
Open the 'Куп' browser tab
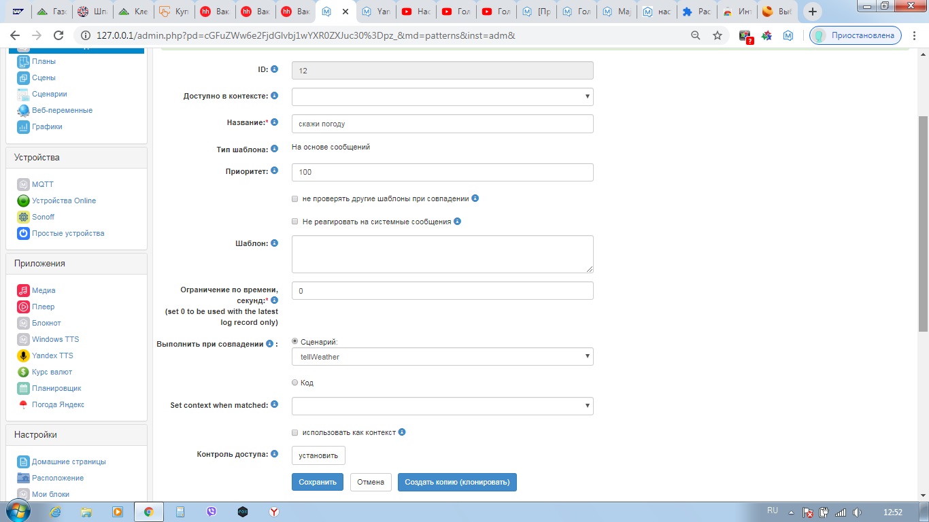(175, 12)
